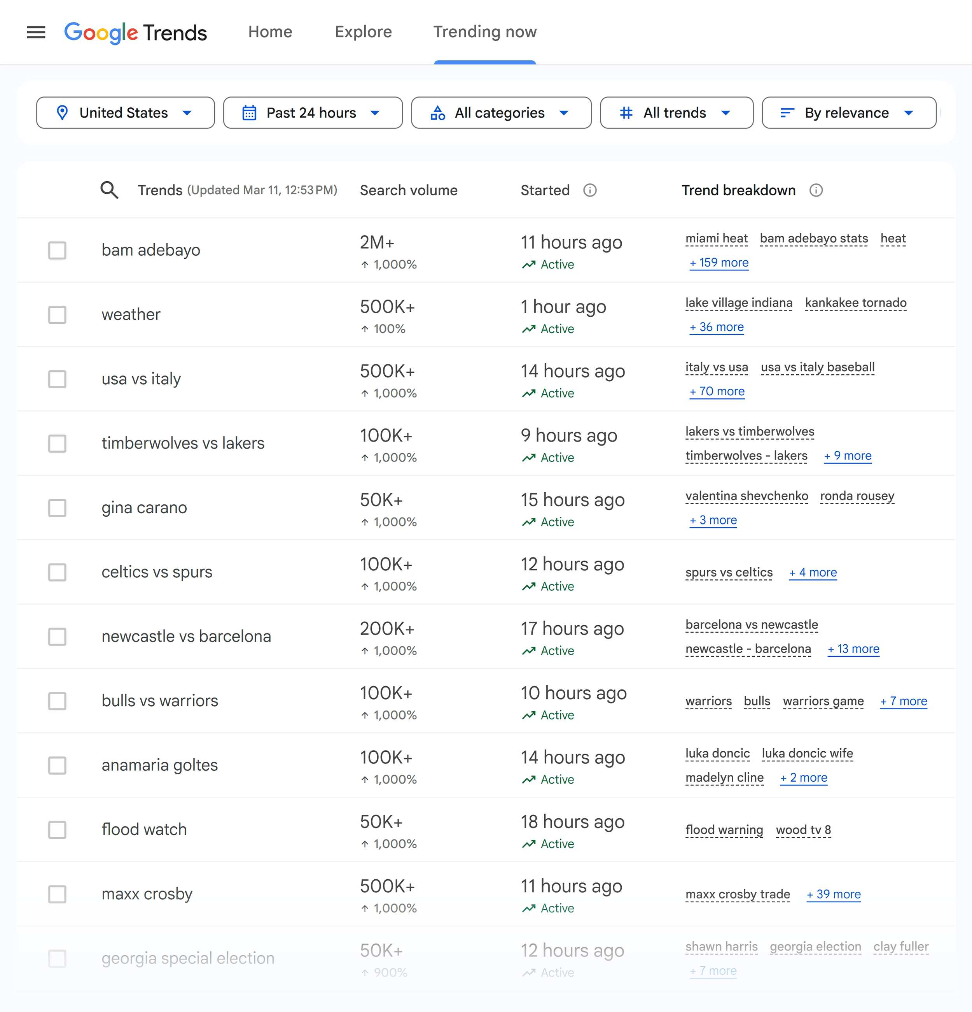Viewport: 972px width, 1012px height.
Task: Click the miami heat breakdown term
Action: pos(716,238)
